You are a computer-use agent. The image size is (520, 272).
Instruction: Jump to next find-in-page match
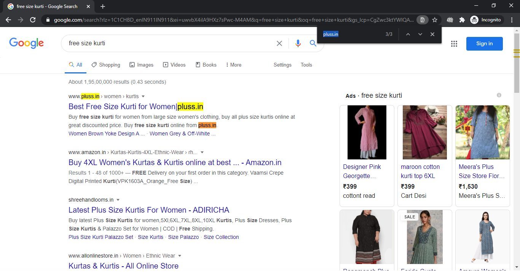point(420,34)
